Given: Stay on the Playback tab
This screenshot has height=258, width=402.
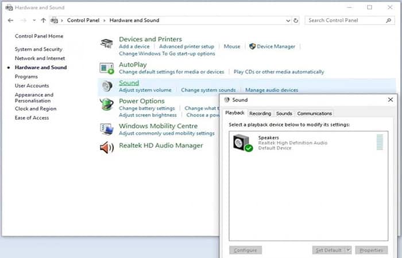Looking at the screenshot, I should coord(235,113).
